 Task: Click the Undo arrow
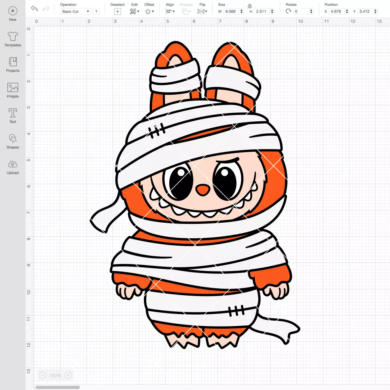point(34,9)
